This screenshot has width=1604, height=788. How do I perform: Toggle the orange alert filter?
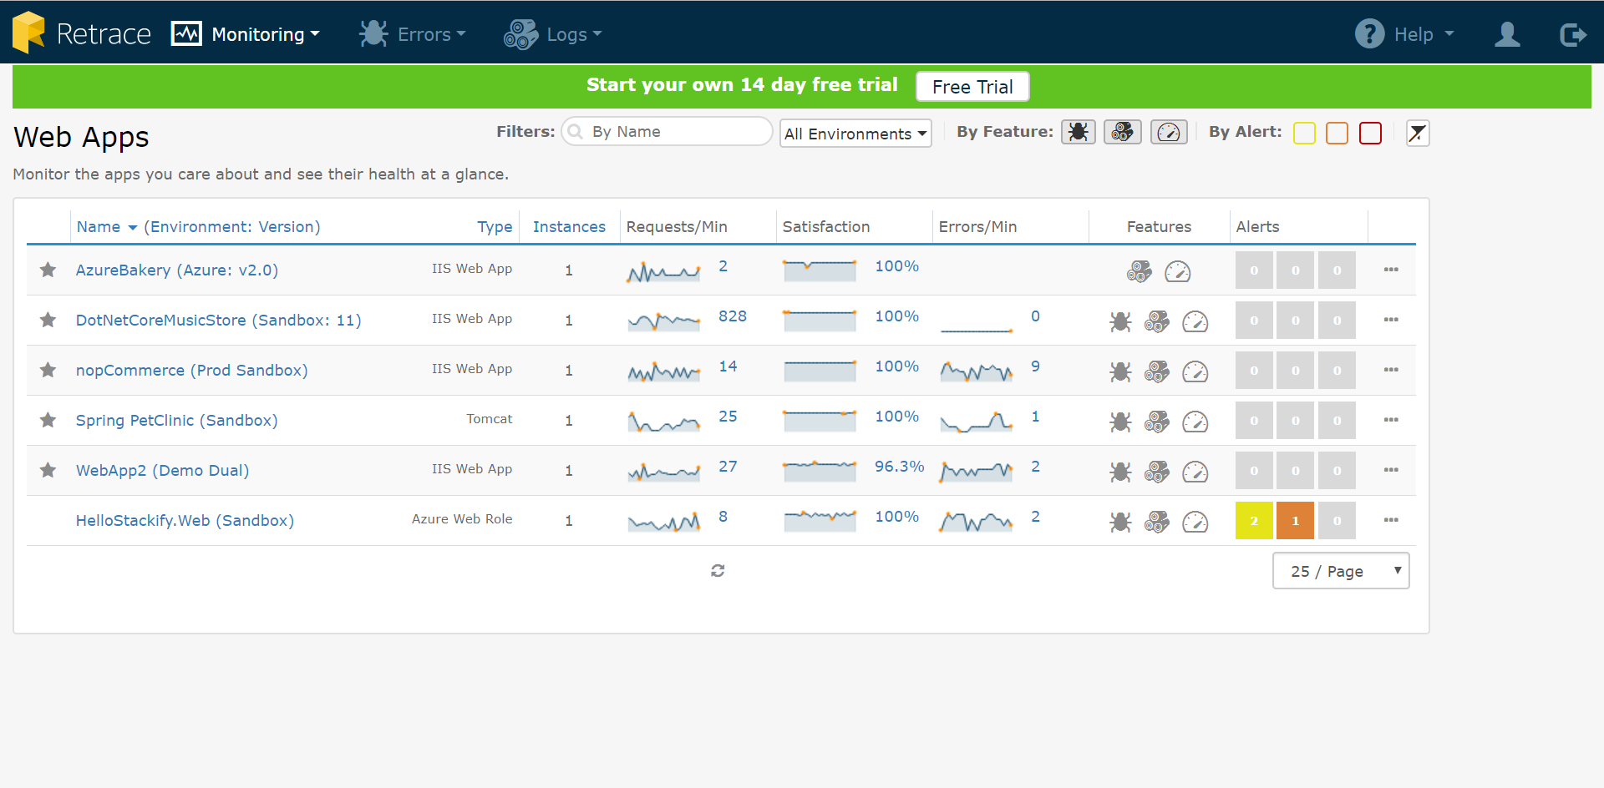coord(1338,133)
